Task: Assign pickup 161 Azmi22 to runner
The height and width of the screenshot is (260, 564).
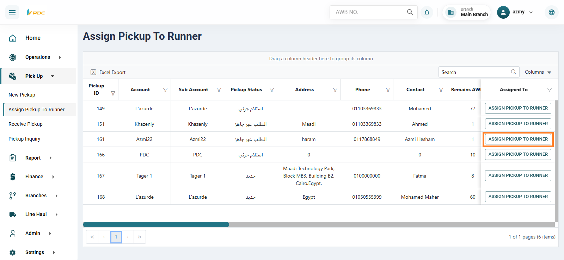Action: coord(518,139)
